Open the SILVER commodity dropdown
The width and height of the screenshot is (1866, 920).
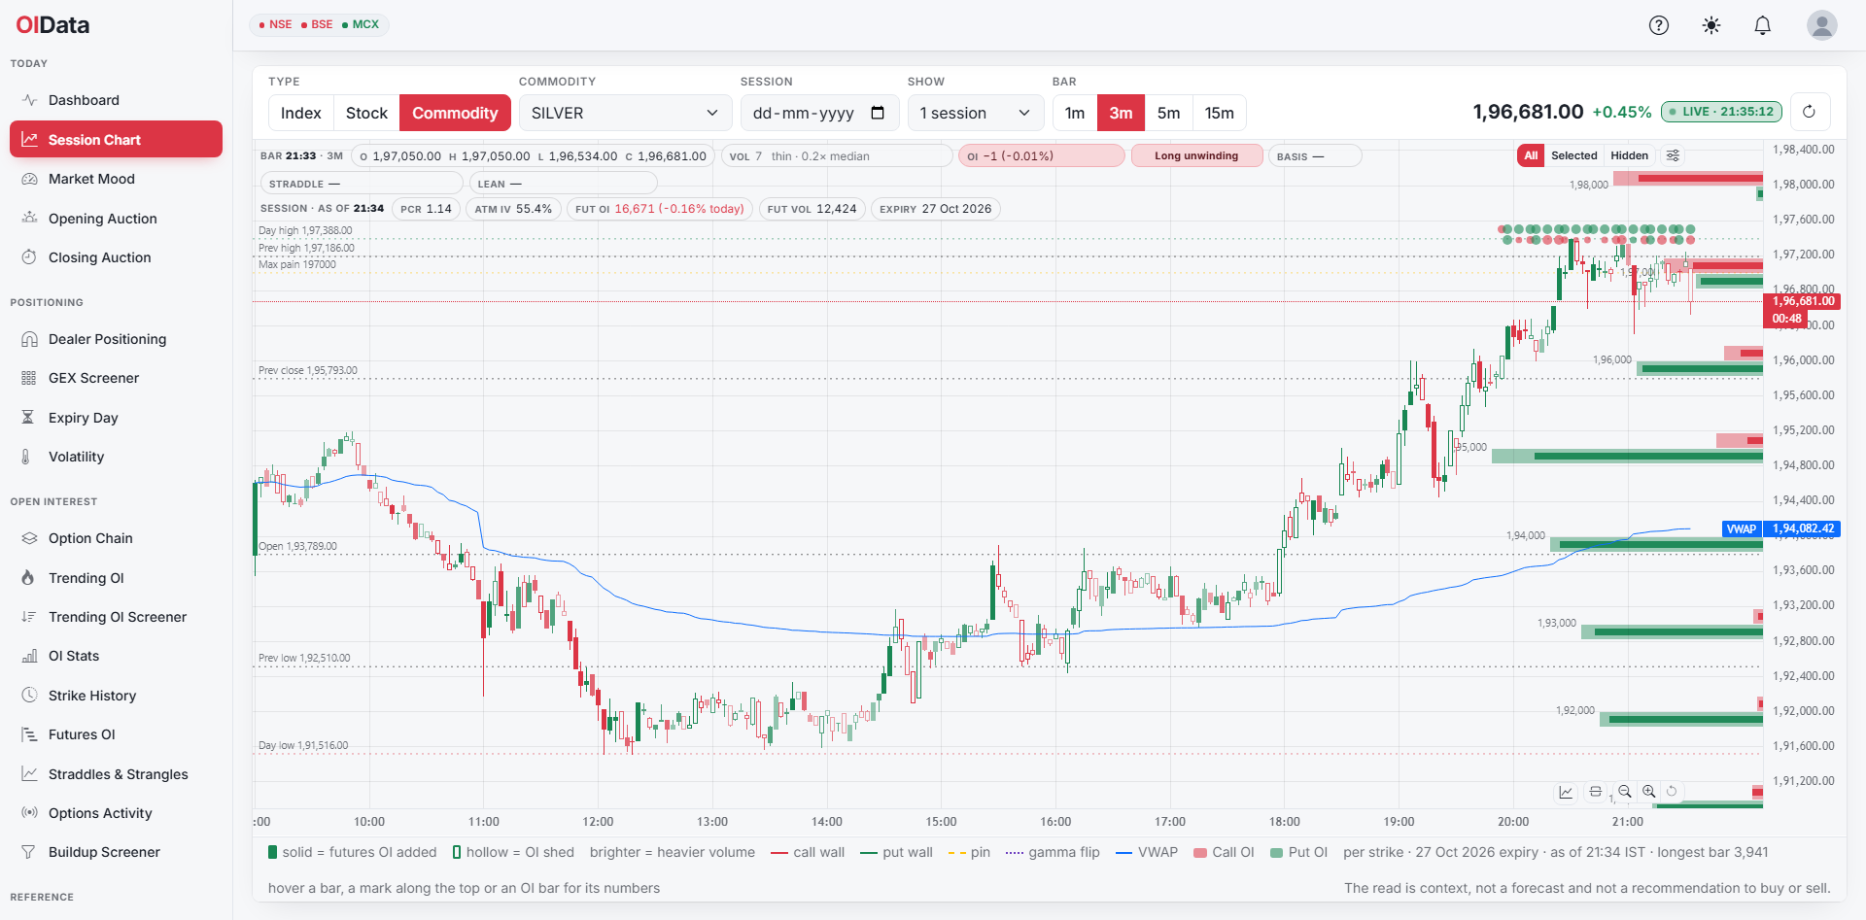click(625, 113)
